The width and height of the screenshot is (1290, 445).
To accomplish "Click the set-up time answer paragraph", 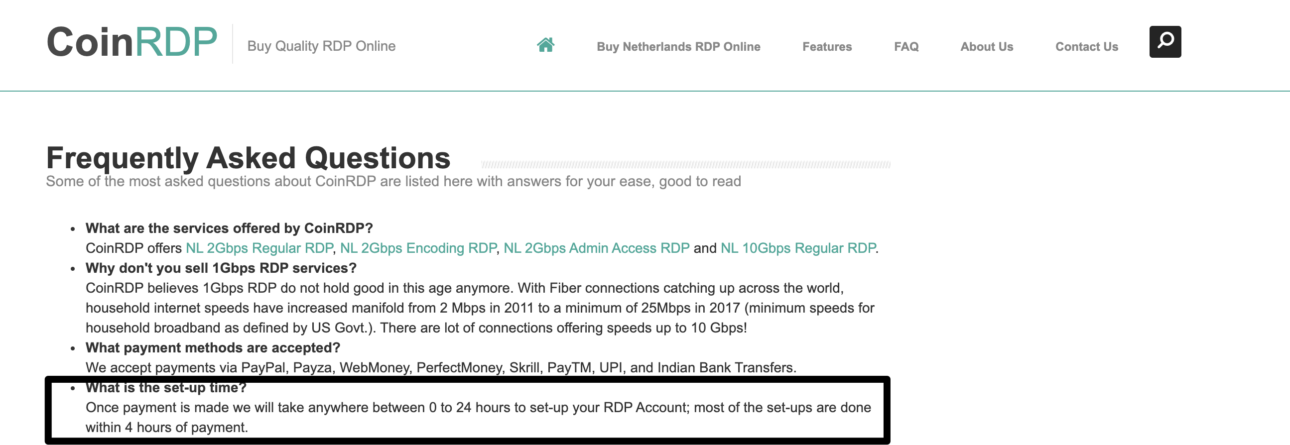I will (x=478, y=418).
